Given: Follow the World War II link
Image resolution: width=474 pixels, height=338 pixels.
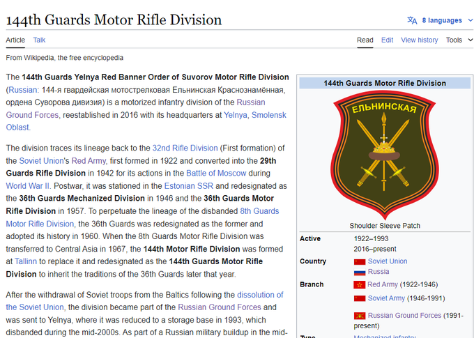Looking at the screenshot, I should [x=27, y=185].
